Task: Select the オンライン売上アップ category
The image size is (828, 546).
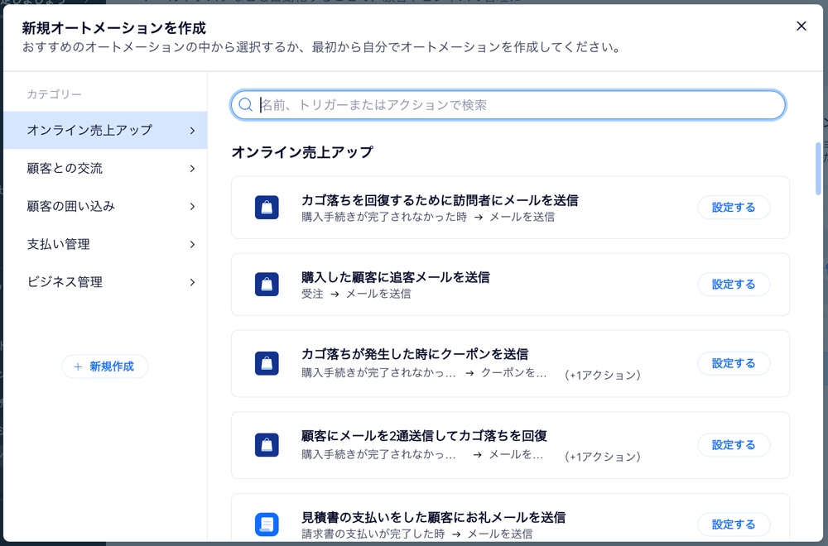Action: (105, 131)
